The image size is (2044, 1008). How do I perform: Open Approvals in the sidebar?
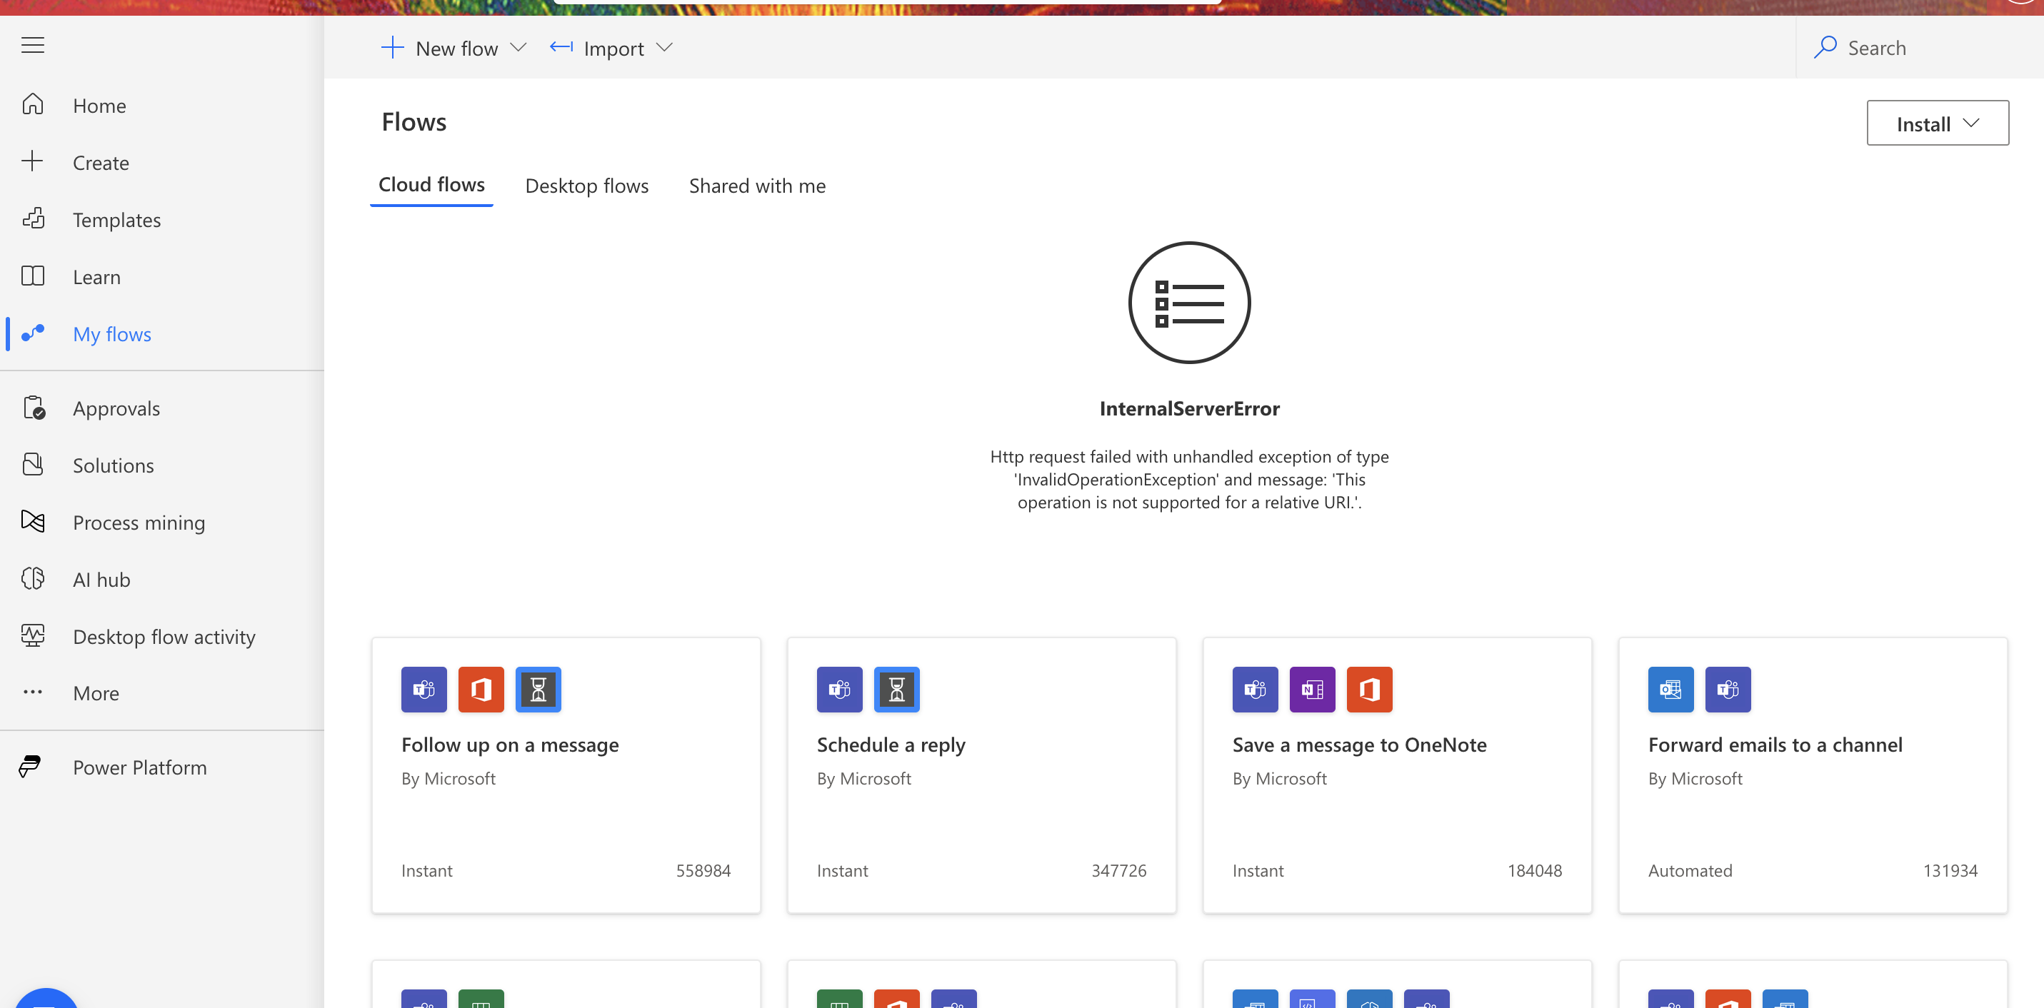coord(162,408)
